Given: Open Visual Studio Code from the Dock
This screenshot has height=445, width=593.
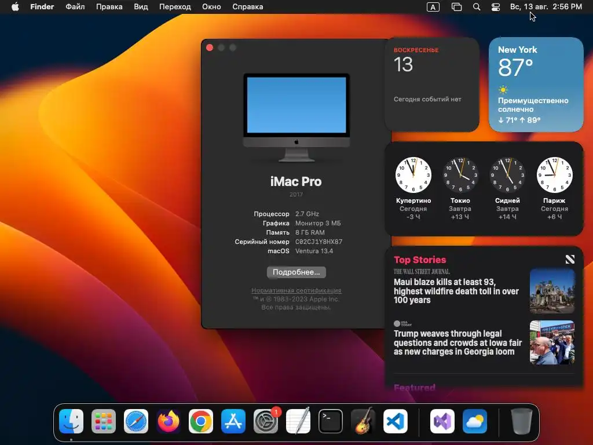Looking at the screenshot, I should (x=396, y=421).
